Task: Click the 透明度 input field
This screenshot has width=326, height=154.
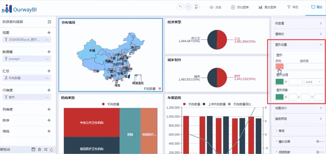Action: point(305,67)
